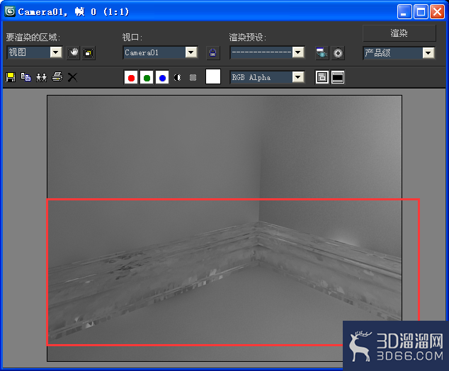Toggle the blue channel display

point(162,78)
